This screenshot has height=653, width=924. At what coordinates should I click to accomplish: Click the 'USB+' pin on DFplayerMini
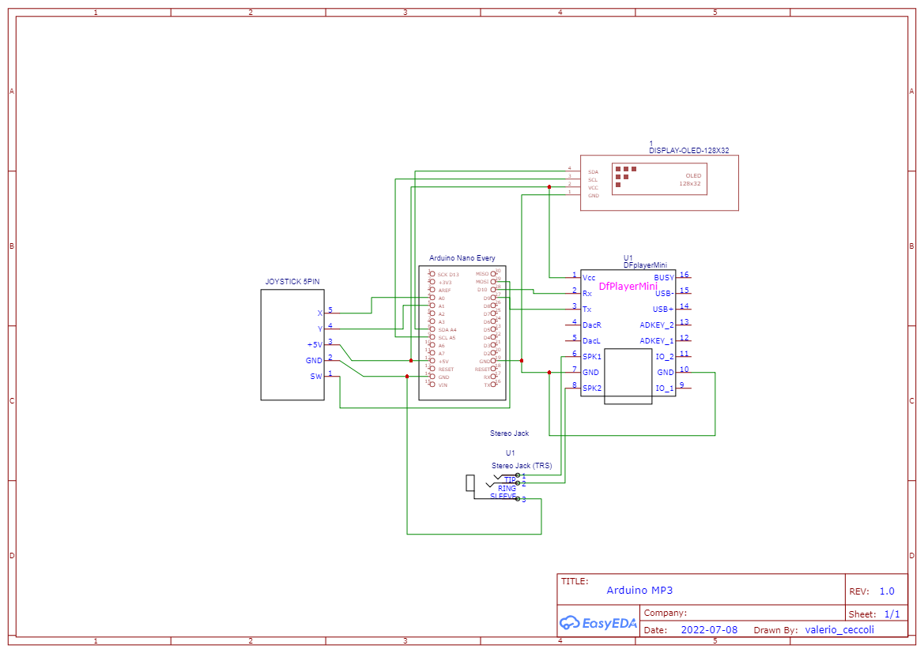(663, 310)
